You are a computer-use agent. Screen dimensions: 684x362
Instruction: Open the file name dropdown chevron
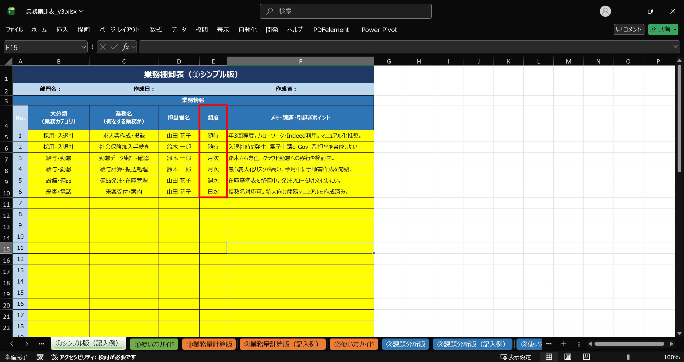(x=81, y=11)
